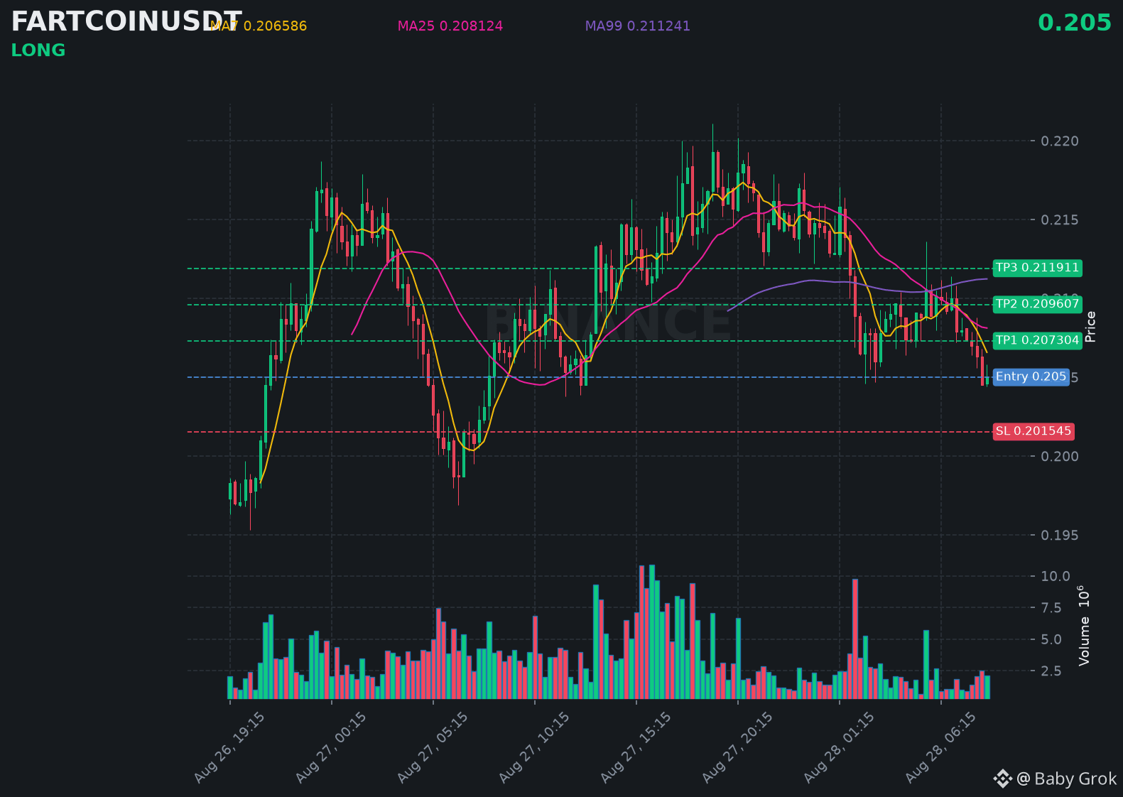Click the SL 0.201545 stop-loss tag
1123x797 pixels.
pos(1033,431)
